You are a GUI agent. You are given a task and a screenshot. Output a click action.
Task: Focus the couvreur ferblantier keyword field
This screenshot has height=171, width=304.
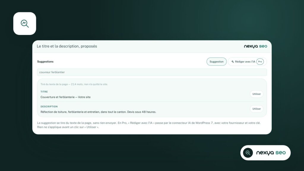click(x=152, y=72)
